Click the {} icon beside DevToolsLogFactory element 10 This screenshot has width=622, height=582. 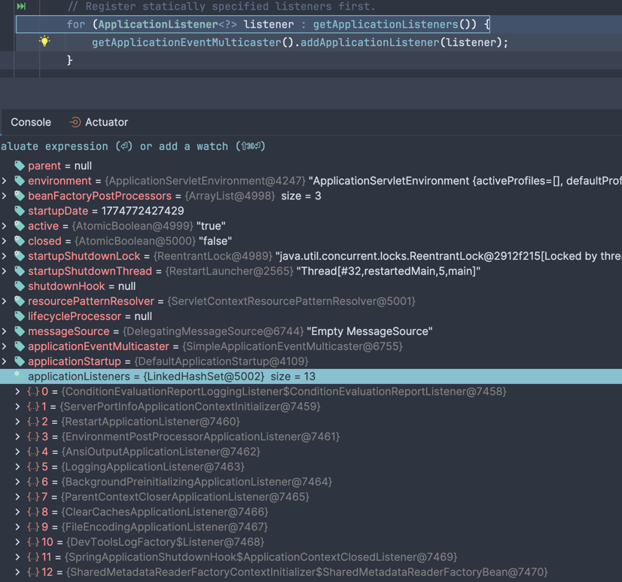33,542
